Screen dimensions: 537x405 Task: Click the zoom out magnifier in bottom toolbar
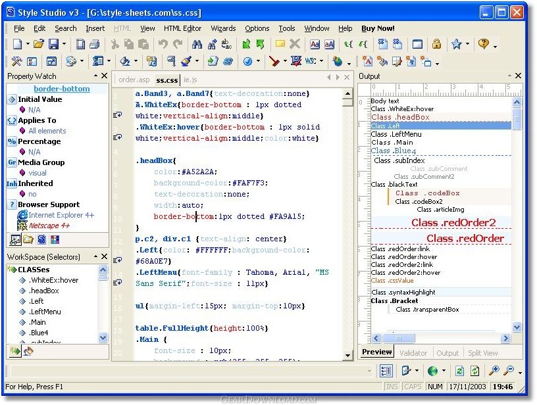coord(509,371)
